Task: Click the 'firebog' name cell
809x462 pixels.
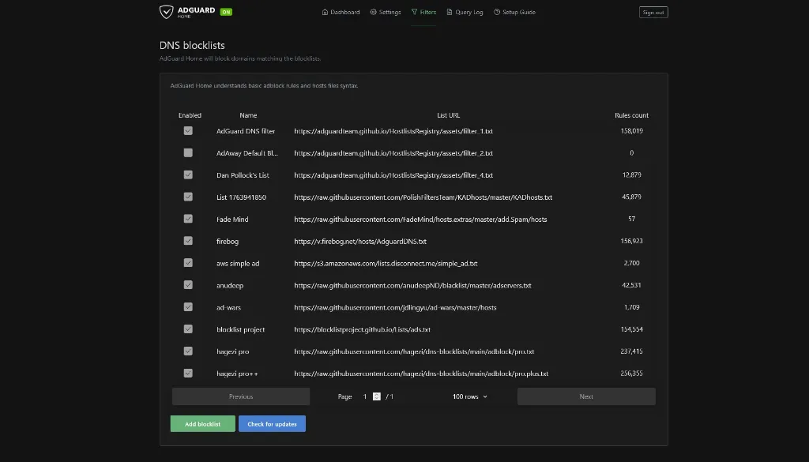Action: [x=228, y=242]
